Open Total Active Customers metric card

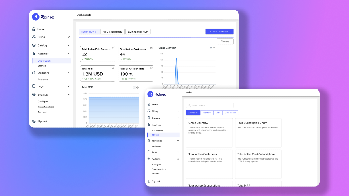[210, 164]
